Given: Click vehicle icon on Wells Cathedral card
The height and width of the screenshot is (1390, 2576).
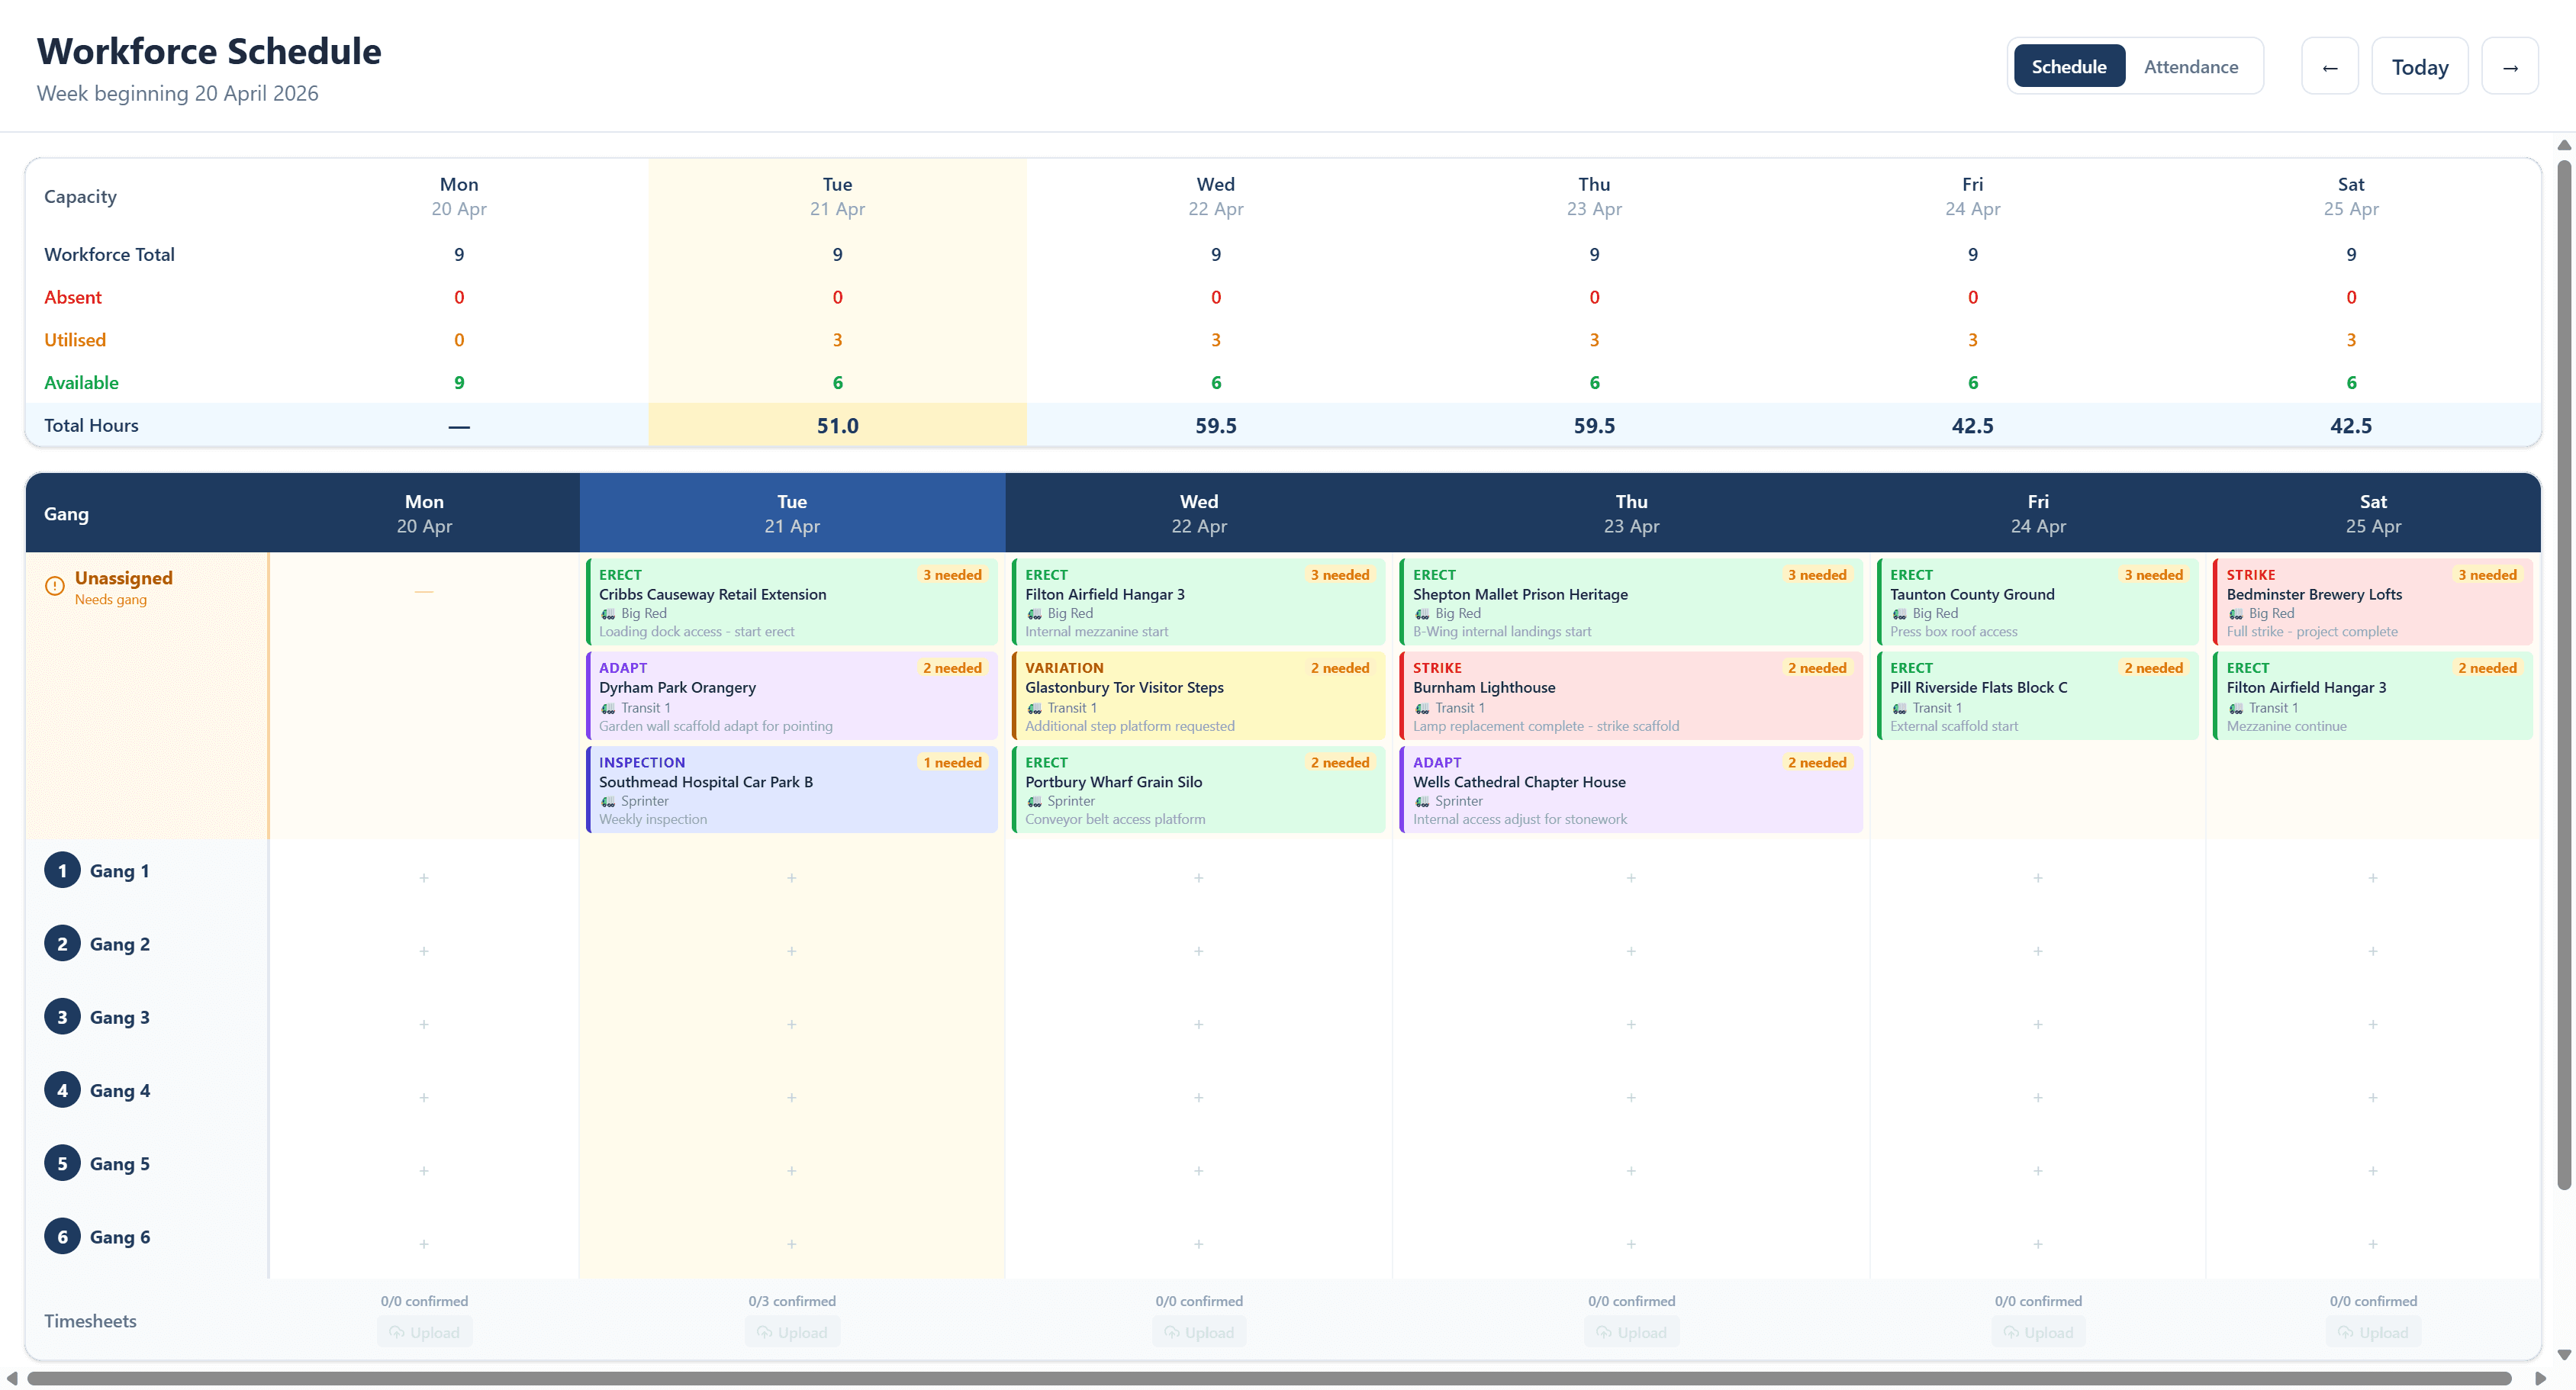Looking at the screenshot, I should click(1422, 802).
